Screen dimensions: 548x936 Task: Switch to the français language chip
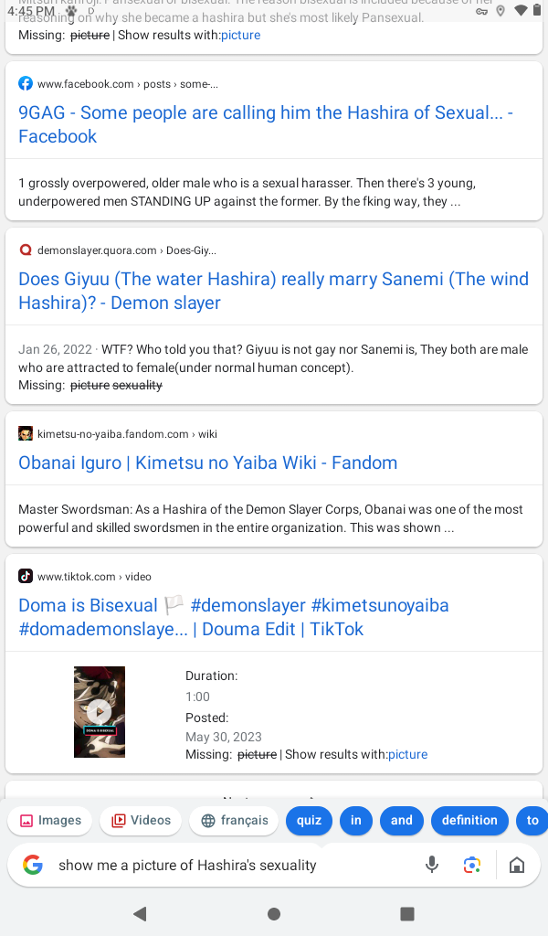coord(234,820)
